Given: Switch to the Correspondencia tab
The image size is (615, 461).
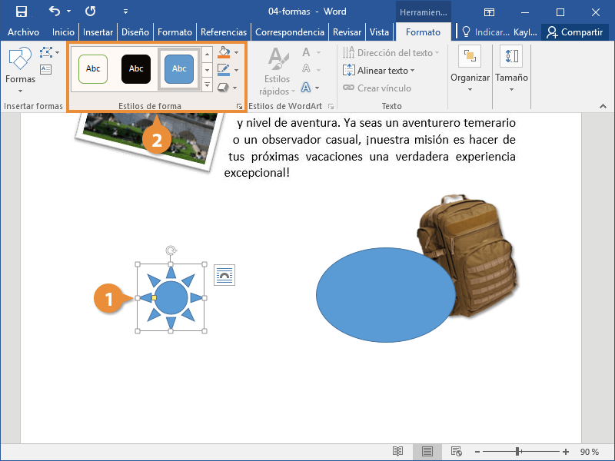Looking at the screenshot, I should point(290,32).
